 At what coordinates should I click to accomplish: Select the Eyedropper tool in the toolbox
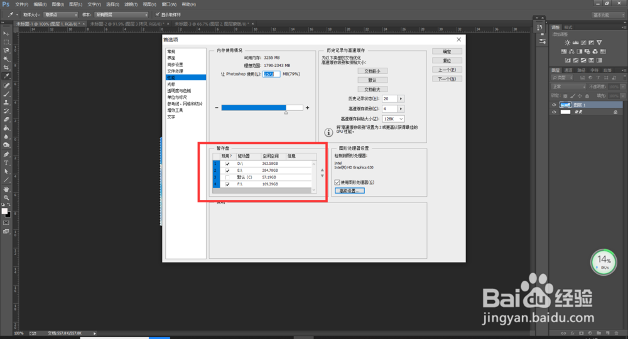click(6, 76)
